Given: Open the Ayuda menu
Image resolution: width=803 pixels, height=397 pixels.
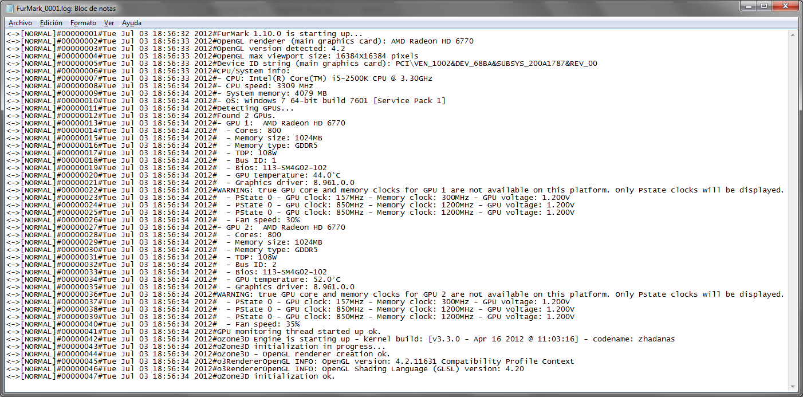Looking at the screenshot, I should coord(132,23).
